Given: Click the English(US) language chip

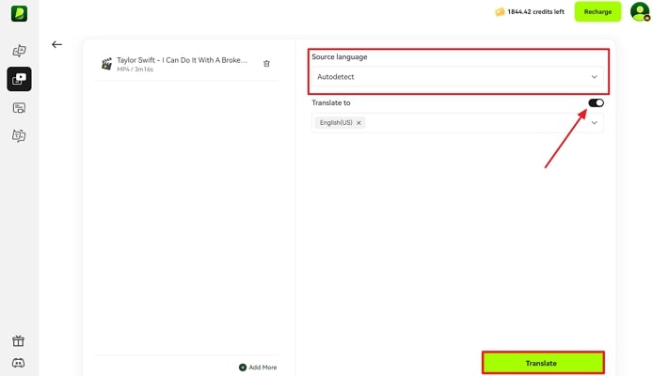Looking at the screenshot, I should [335, 123].
